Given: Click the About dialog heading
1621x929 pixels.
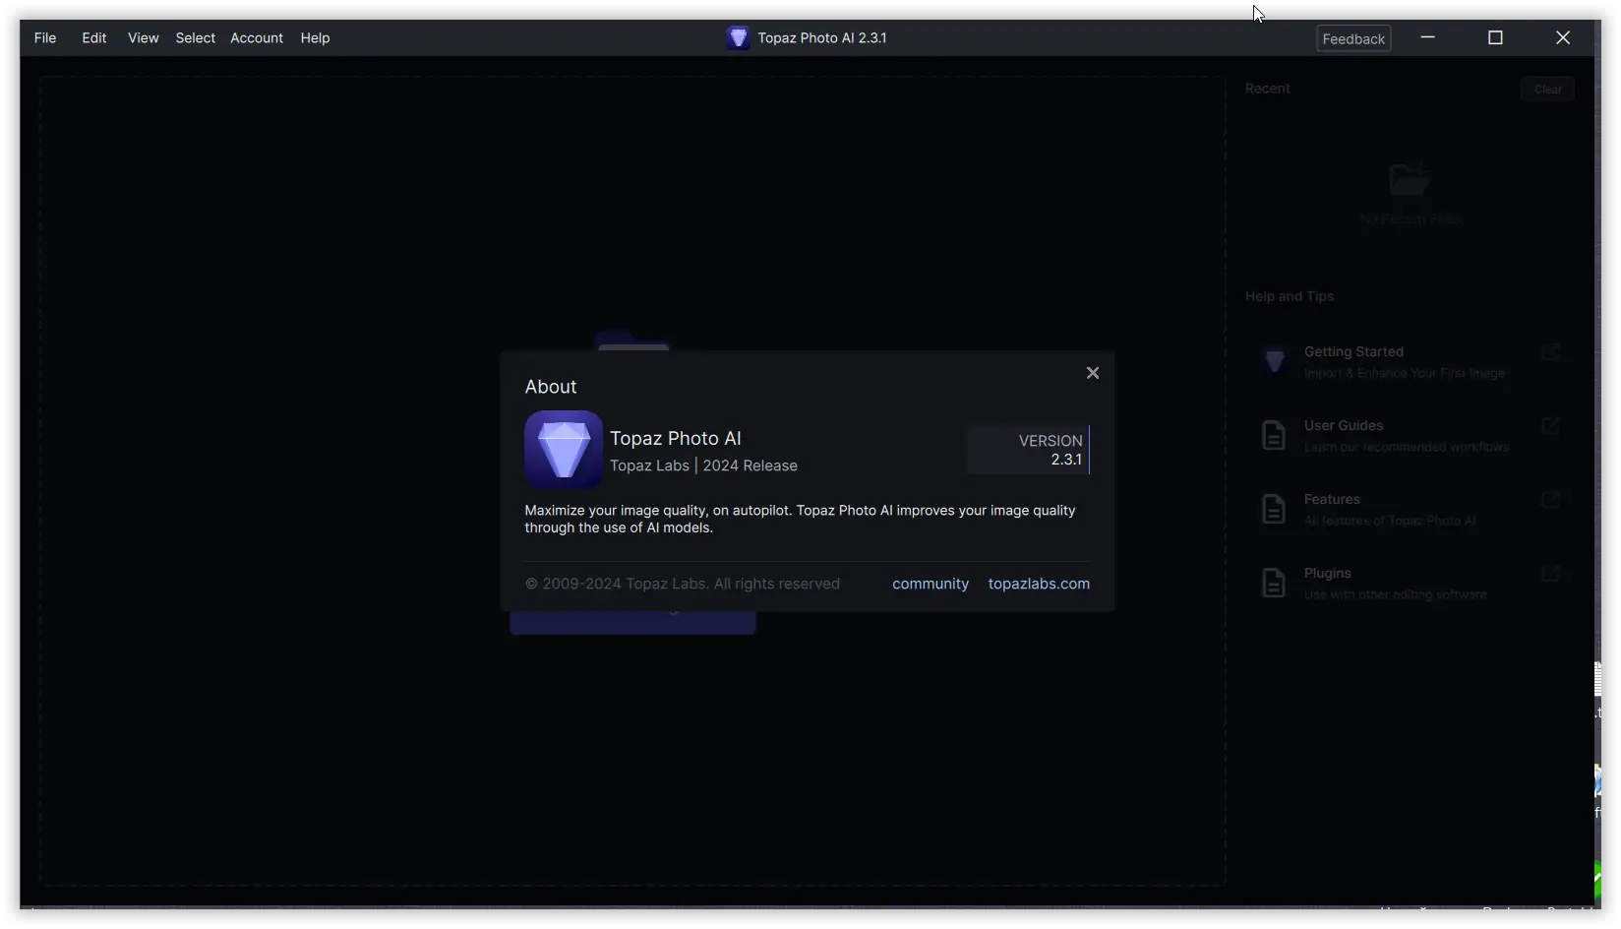Looking at the screenshot, I should pos(551,387).
